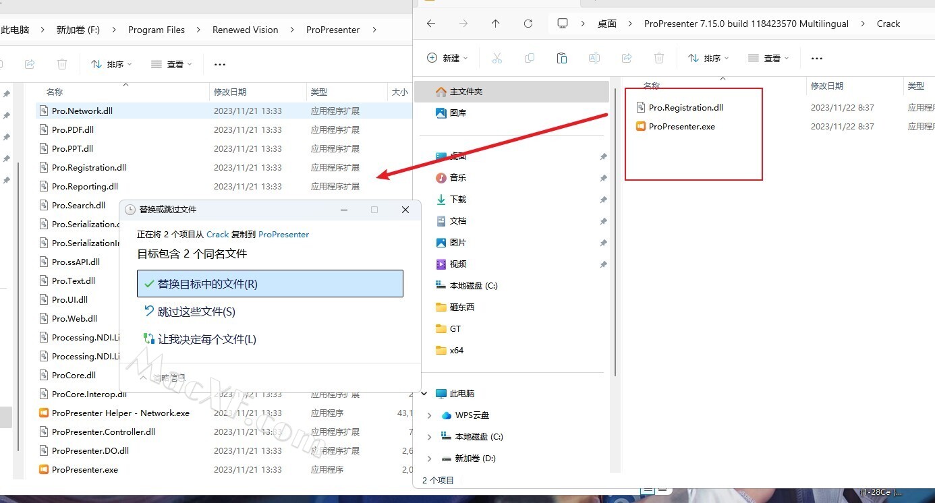Click the delete trash icon in the Crack toolbar
This screenshot has width=935, height=503.
(x=659, y=59)
